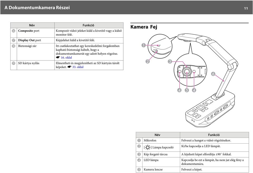Click the 'Kép forgató tárcsa' name cell
This screenshot has height=173, width=253.
tap(161, 154)
